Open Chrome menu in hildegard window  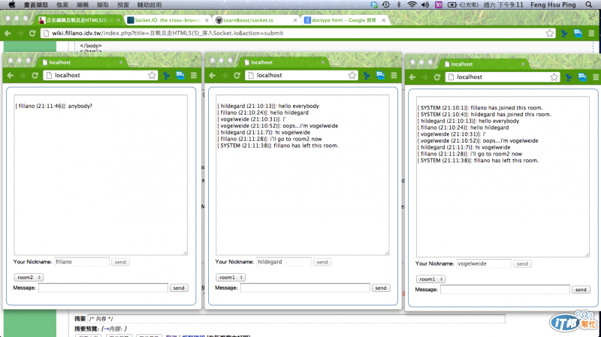(x=394, y=76)
